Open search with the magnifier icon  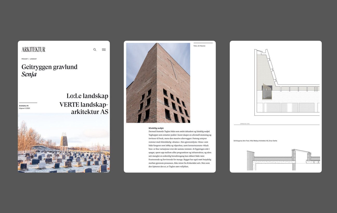pyautogui.click(x=95, y=50)
